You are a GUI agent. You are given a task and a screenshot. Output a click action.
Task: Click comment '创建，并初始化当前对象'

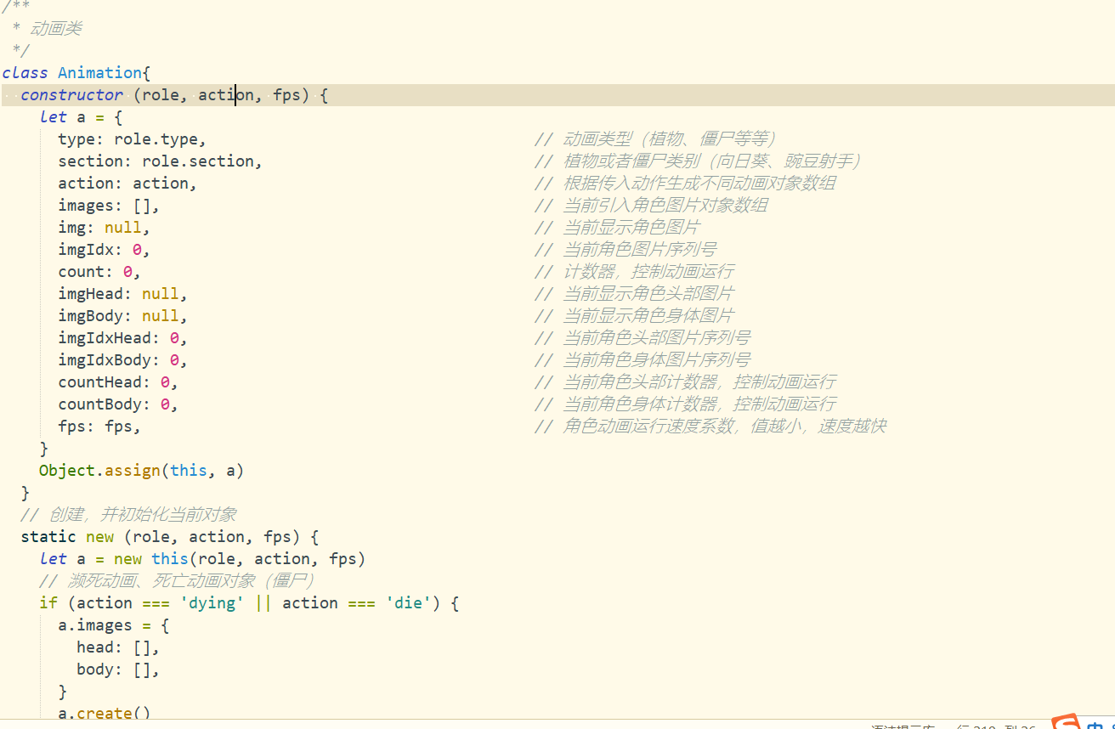(143, 514)
